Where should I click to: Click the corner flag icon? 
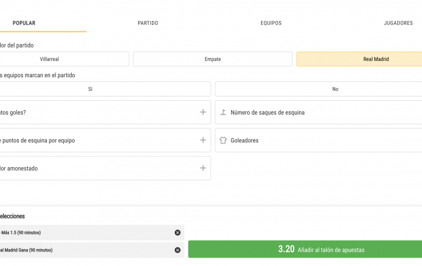tap(223, 112)
